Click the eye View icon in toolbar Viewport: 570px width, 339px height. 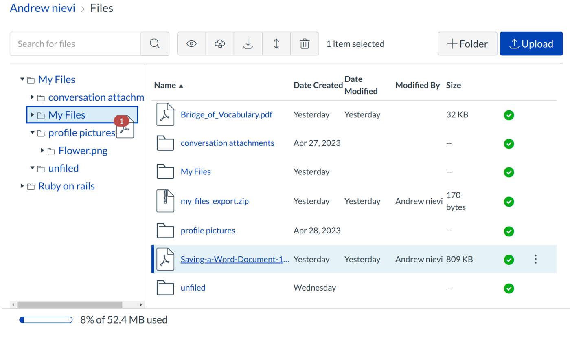pos(191,44)
